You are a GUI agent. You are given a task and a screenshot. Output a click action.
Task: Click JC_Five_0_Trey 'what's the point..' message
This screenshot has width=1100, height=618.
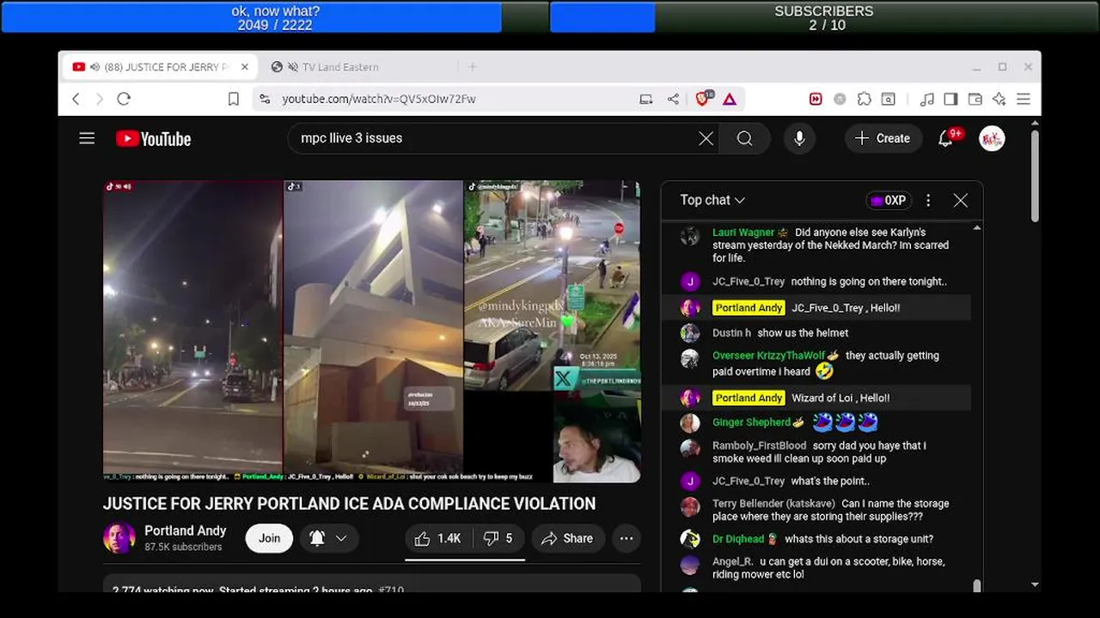tap(830, 481)
